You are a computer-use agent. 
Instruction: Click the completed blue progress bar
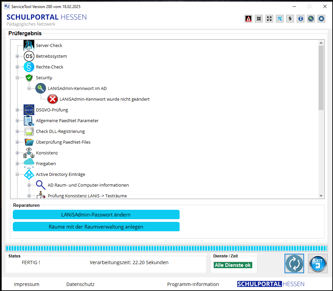point(166,248)
